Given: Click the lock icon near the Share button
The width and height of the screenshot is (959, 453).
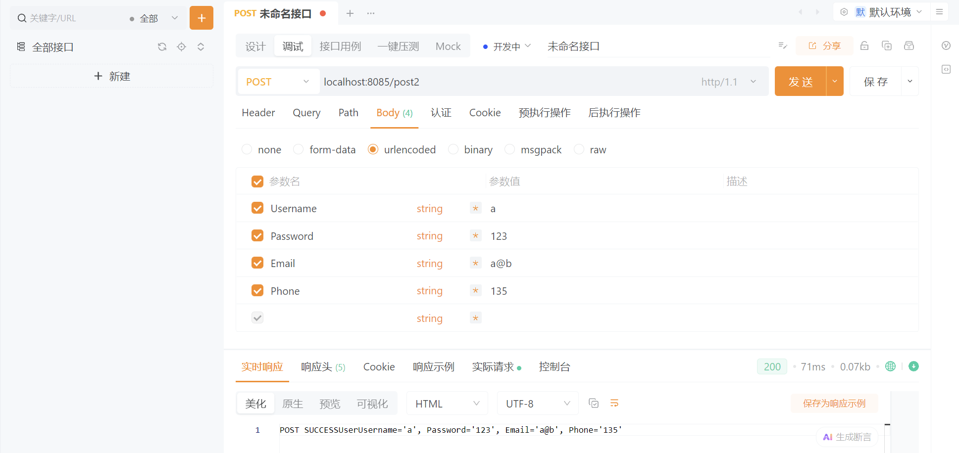Looking at the screenshot, I should [864, 46].
